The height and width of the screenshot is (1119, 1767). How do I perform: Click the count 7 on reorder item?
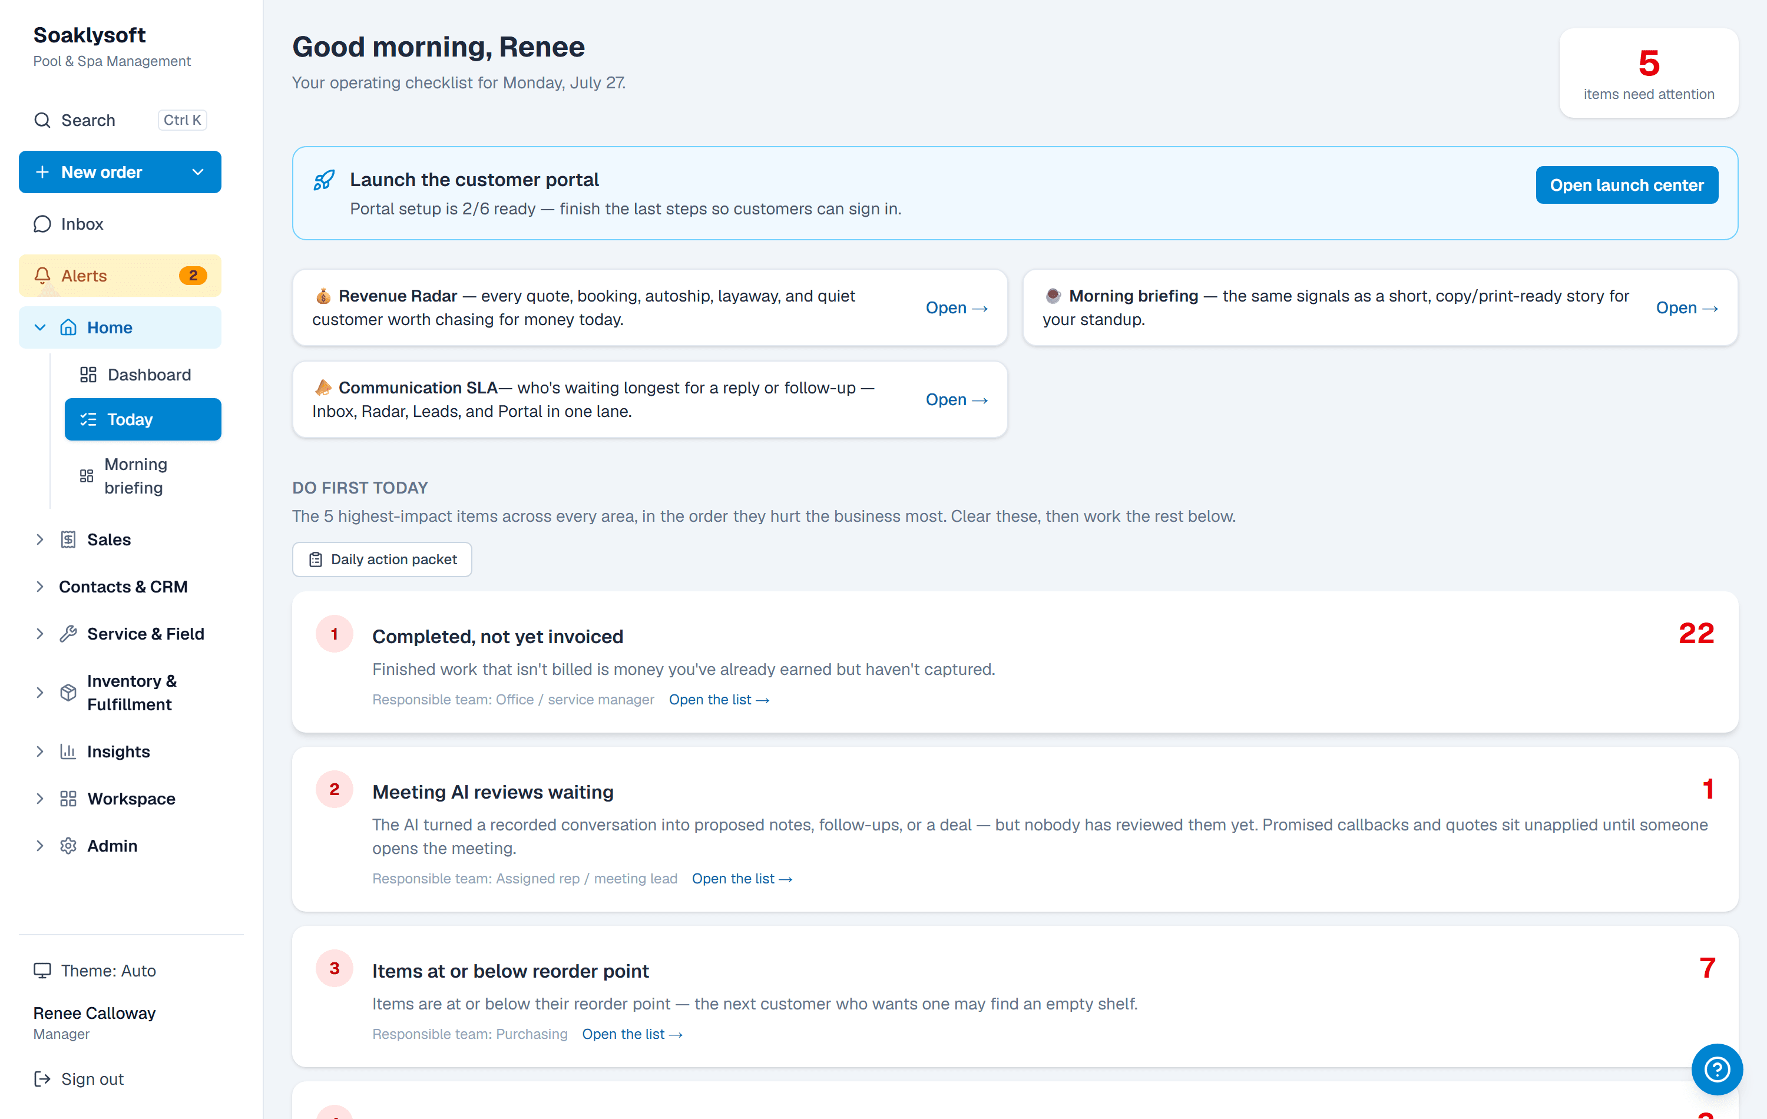click(1707, 968)
